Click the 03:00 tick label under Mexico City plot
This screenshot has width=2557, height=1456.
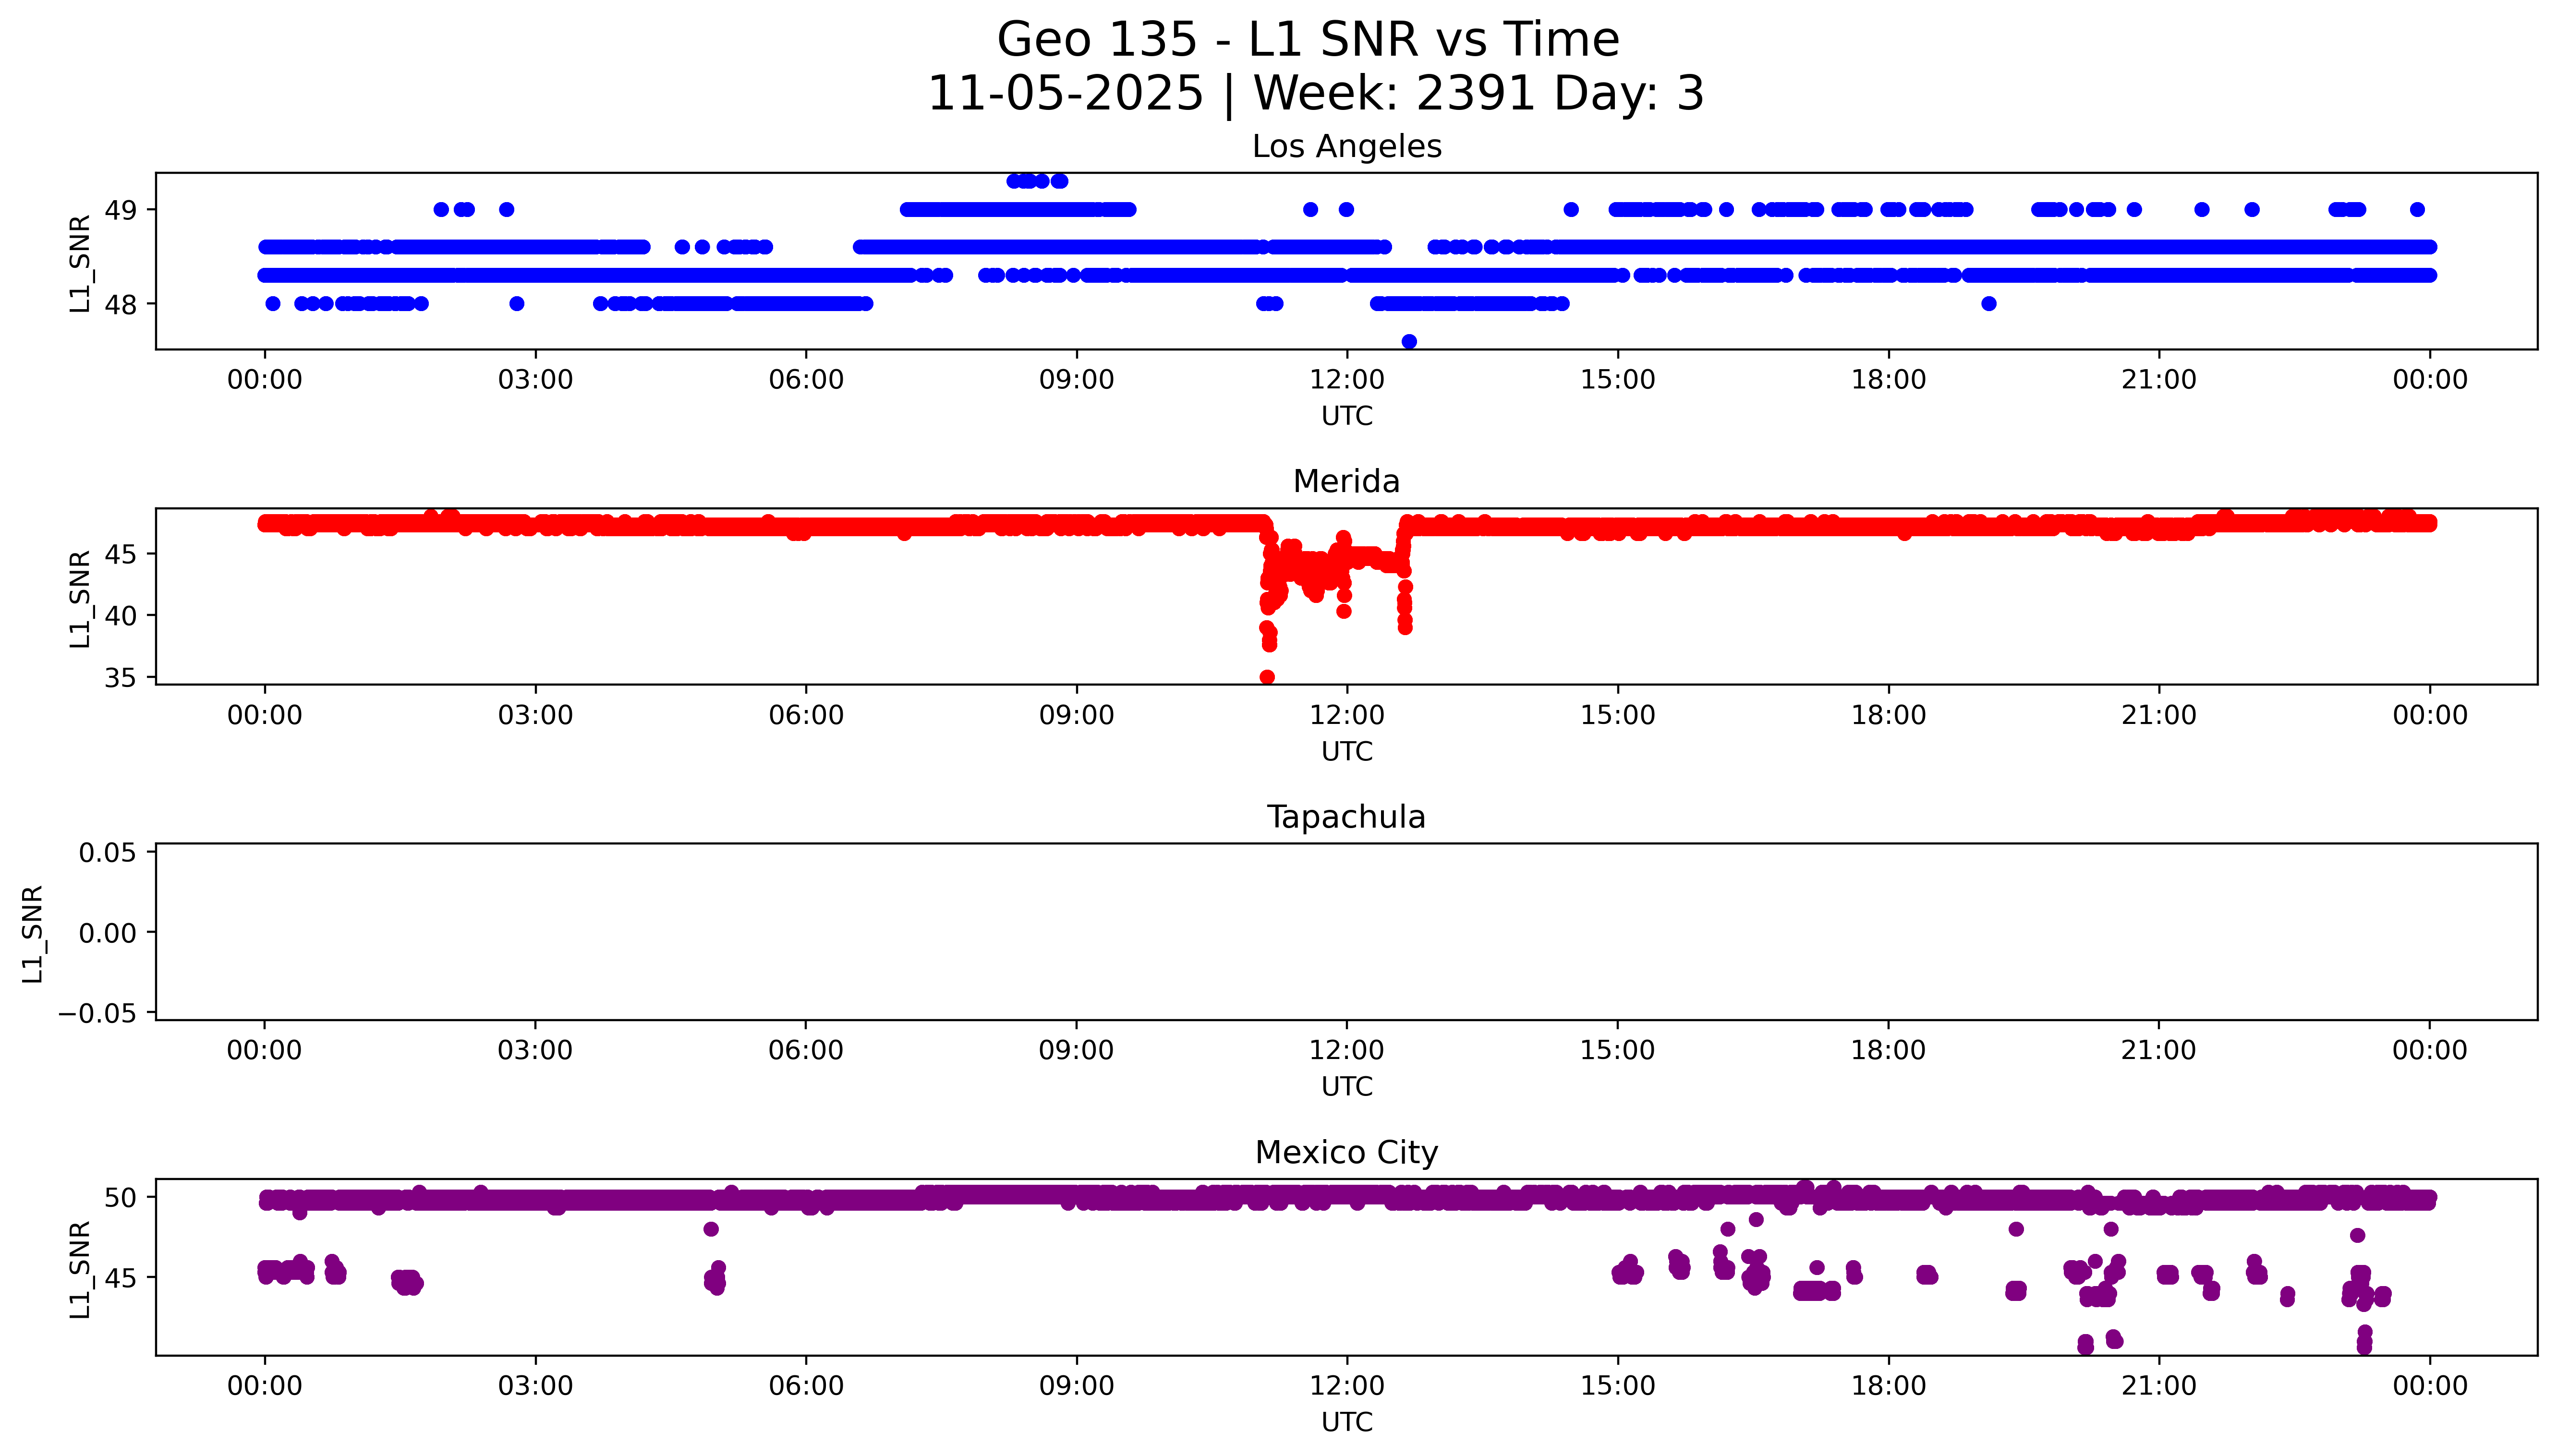(x=535, y=1386)
